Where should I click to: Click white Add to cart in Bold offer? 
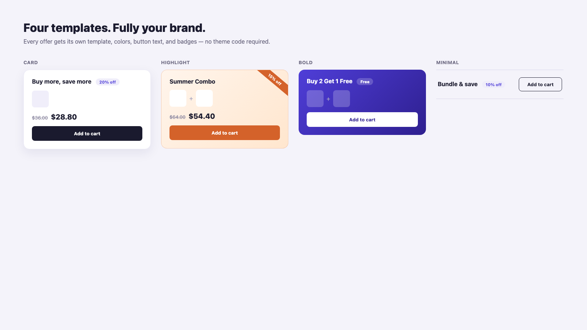(x=362, y=120)
